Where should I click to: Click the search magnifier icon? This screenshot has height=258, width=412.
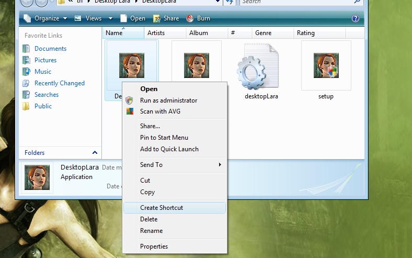tap(357, 2)
